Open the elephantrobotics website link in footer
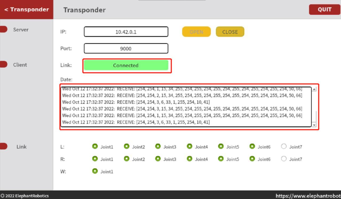Screen dimensions: 341x199 (x=308, y=196)
